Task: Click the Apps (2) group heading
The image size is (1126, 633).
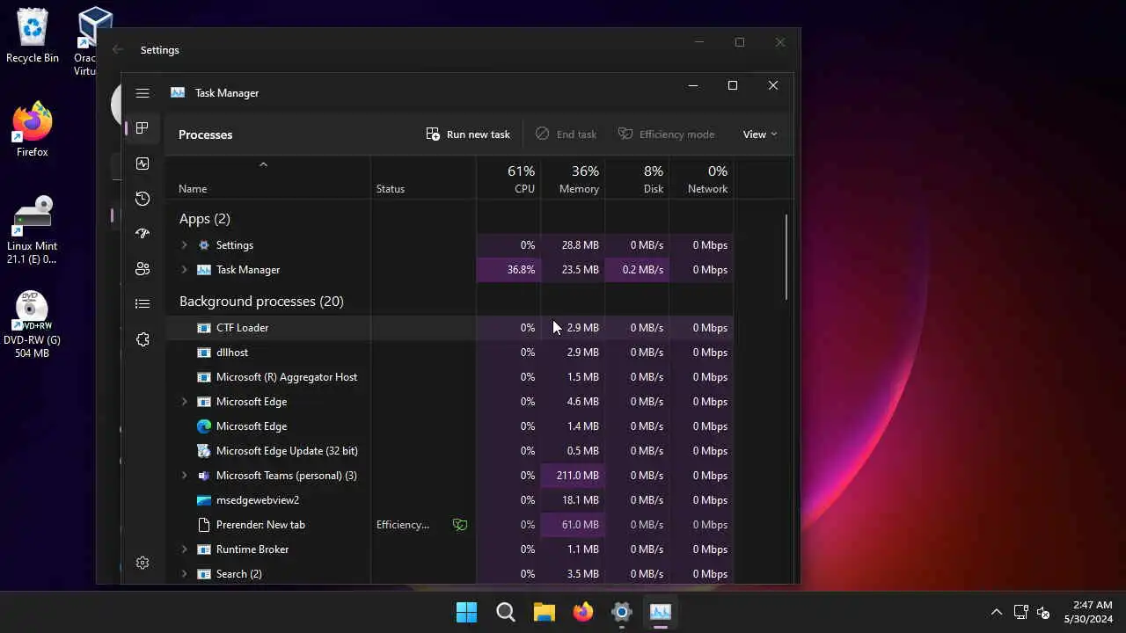Action: 204,219
